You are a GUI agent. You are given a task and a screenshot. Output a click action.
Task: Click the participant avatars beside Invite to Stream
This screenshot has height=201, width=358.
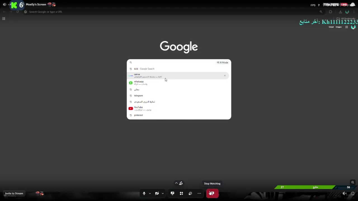click(40, 193)
